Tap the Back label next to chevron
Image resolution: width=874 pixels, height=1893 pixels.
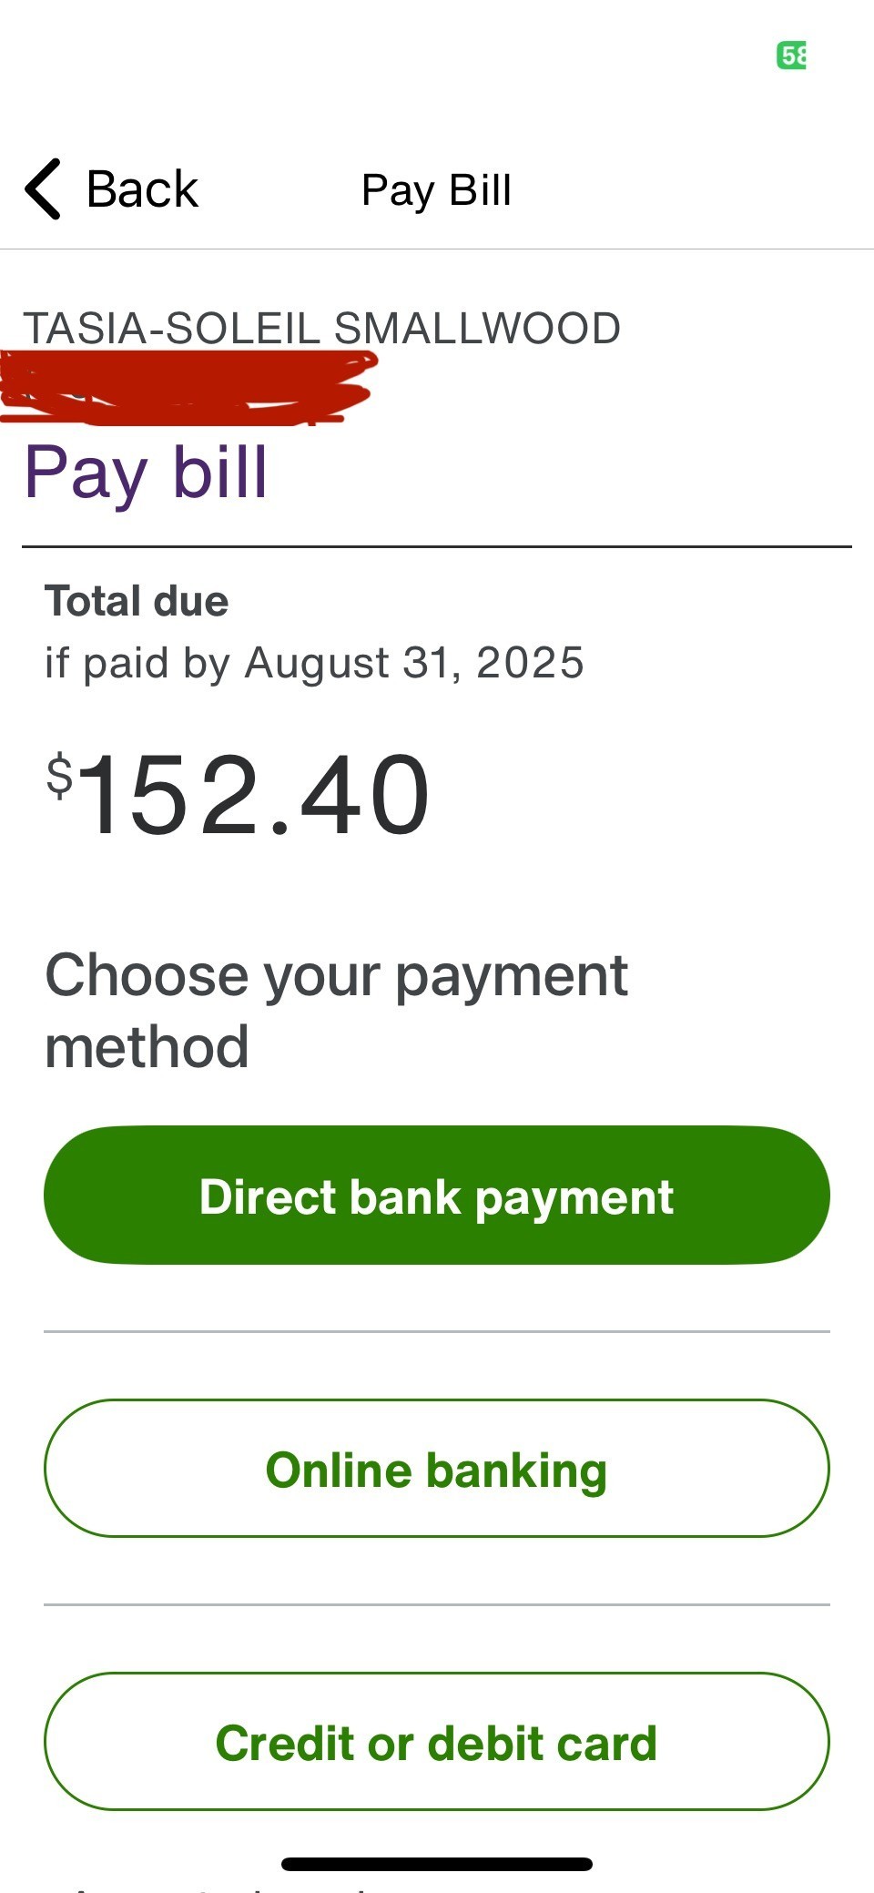(141, 188)
